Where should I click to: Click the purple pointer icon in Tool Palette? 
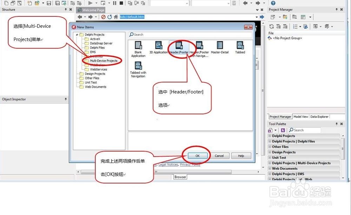click(x=283, y=130)
